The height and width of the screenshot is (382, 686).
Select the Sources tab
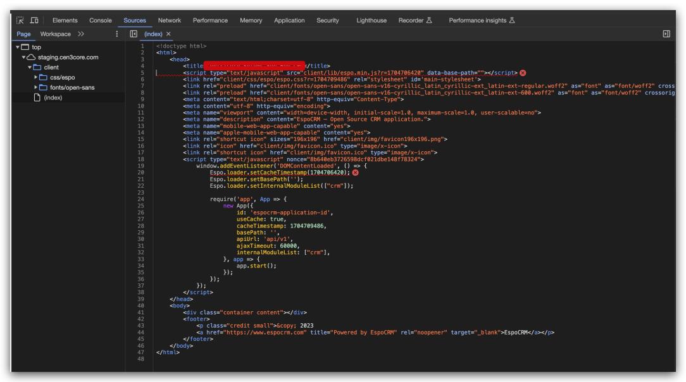pos(135,20)
